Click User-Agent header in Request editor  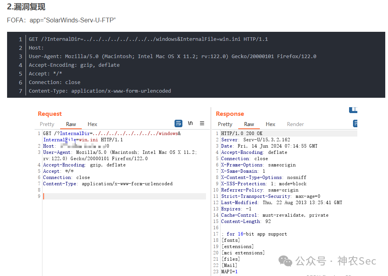point(120,155)
